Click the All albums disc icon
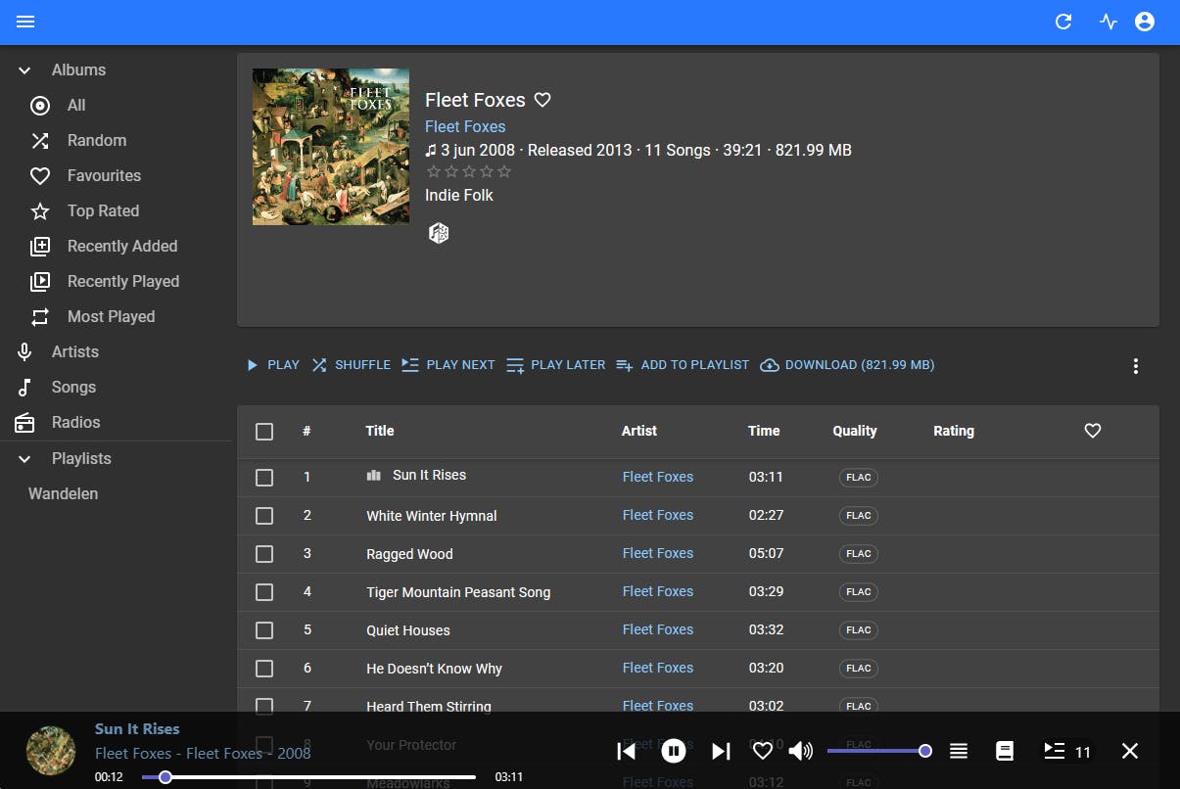The height and width of the screenshot is (789, 1180). [40, 106]
